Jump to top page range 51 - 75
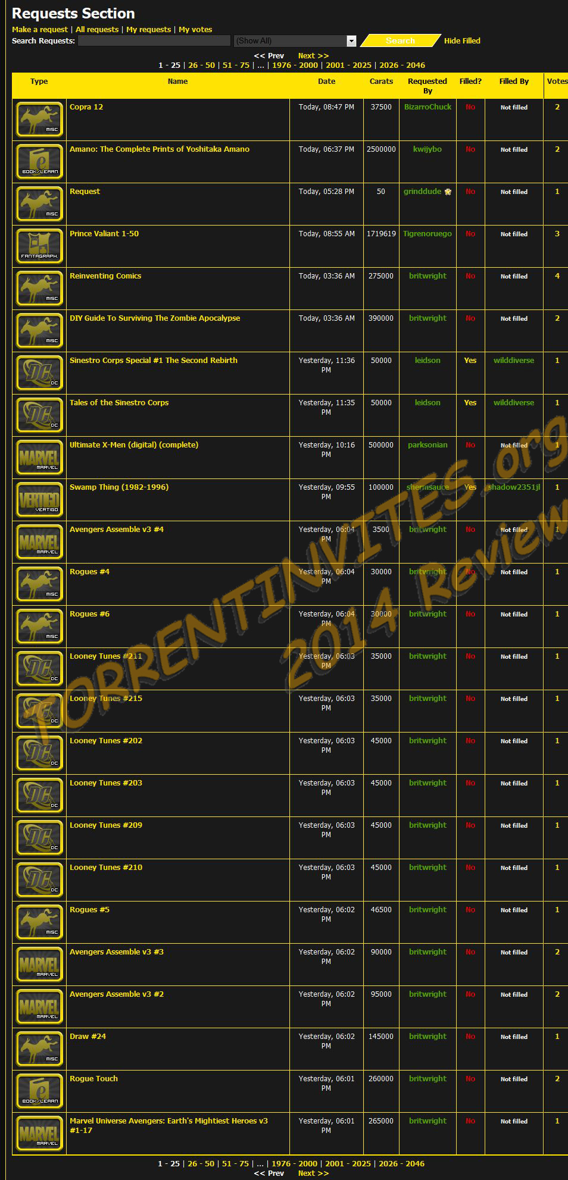The height and width of the screenshot is (1180, 568). click(236, 65)
